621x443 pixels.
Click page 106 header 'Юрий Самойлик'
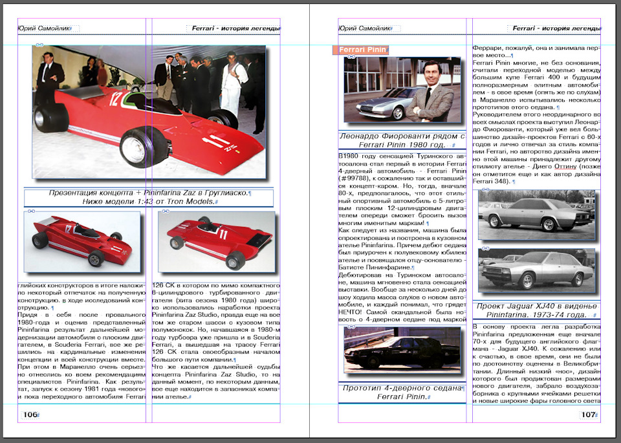[45, 28]
